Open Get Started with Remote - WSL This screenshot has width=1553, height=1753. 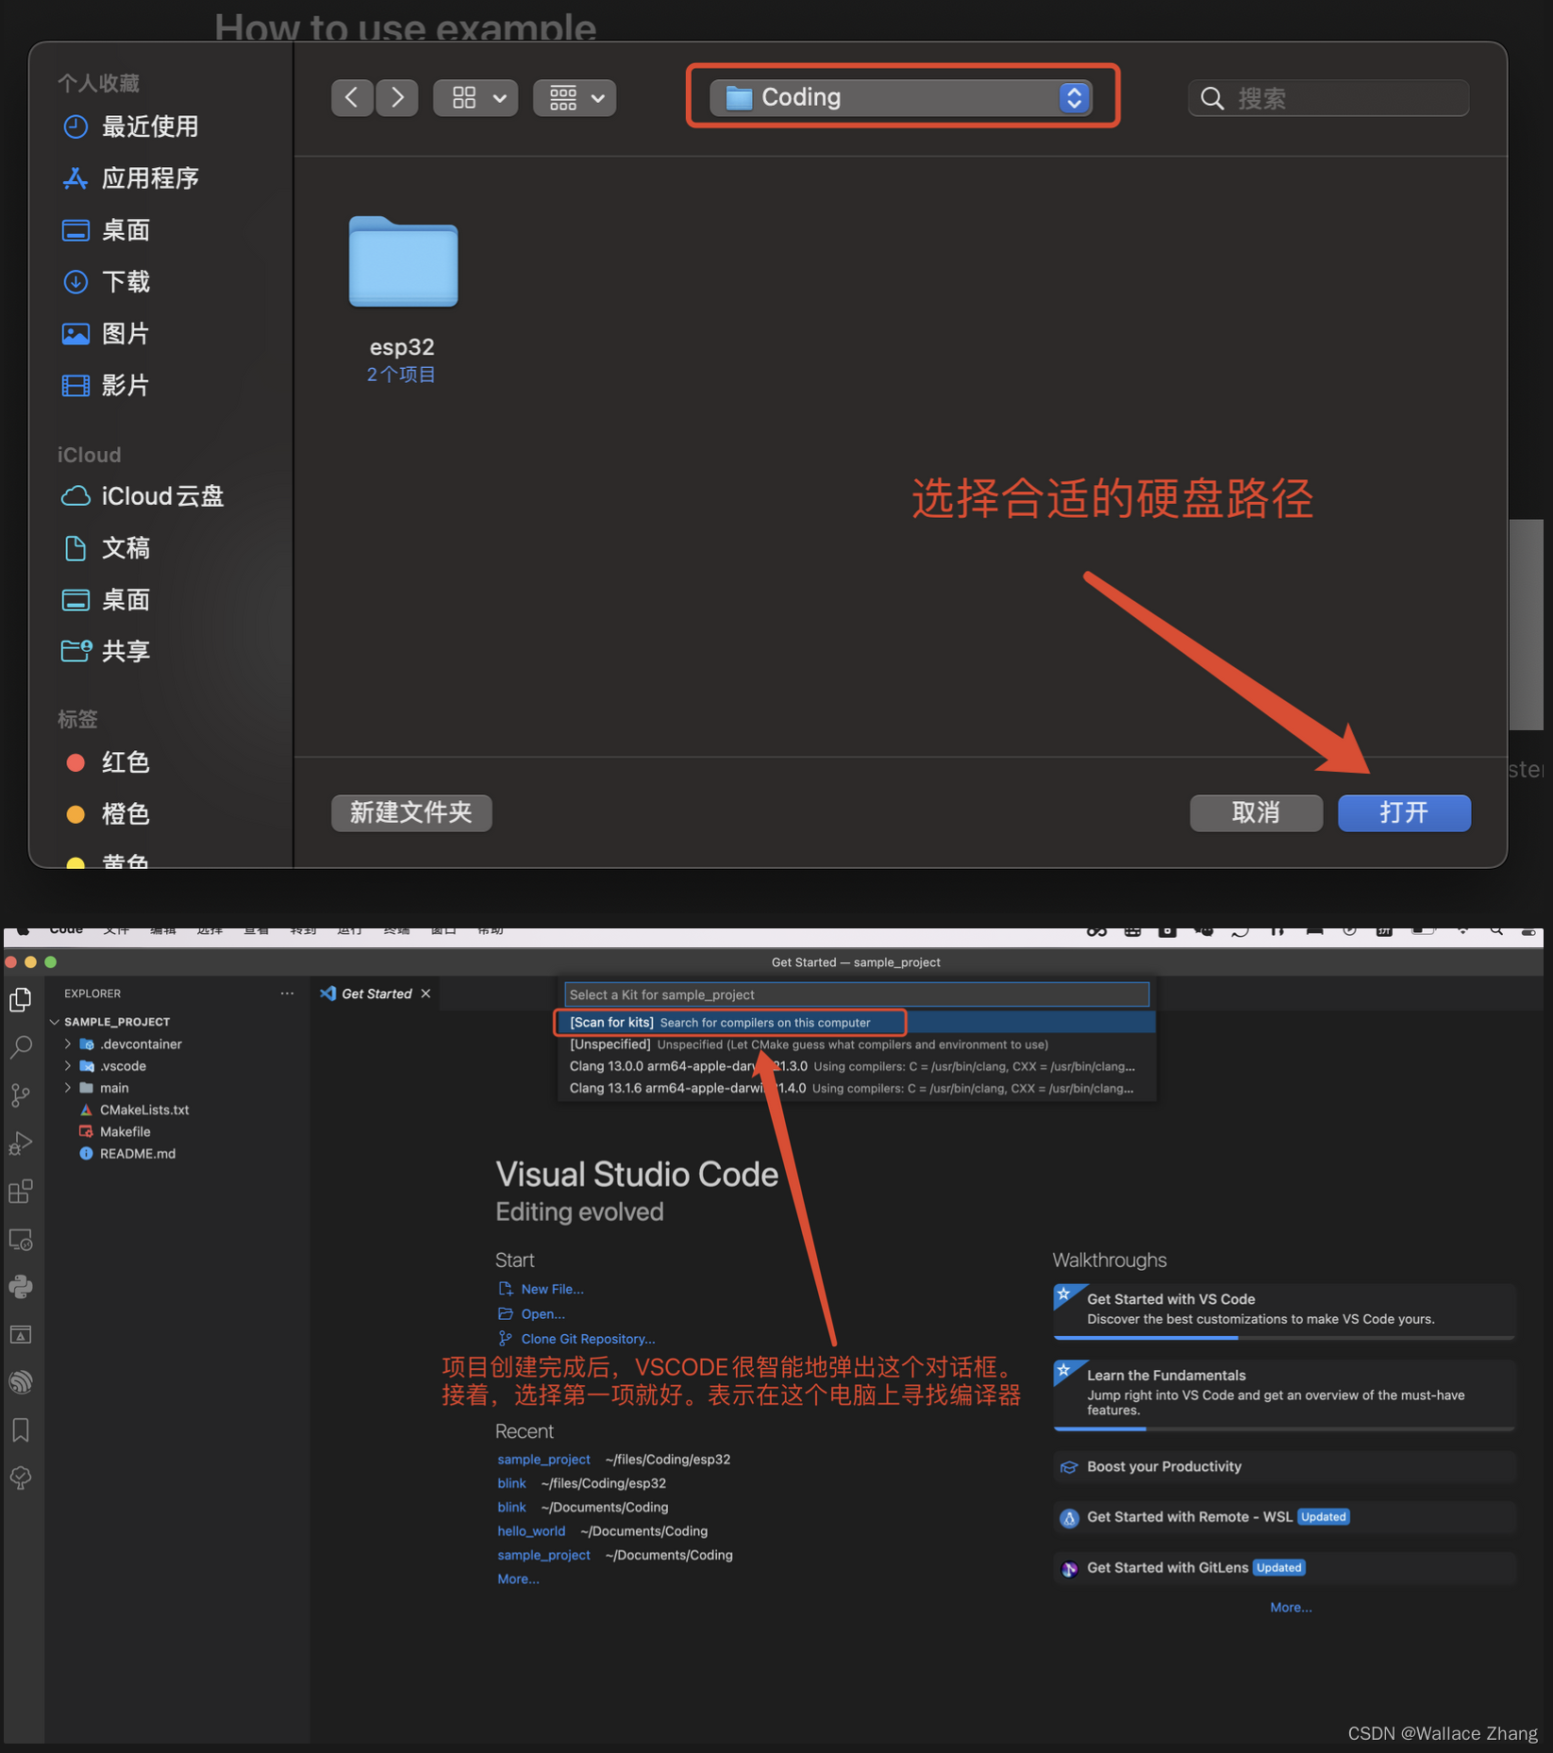(1284, 1517)
